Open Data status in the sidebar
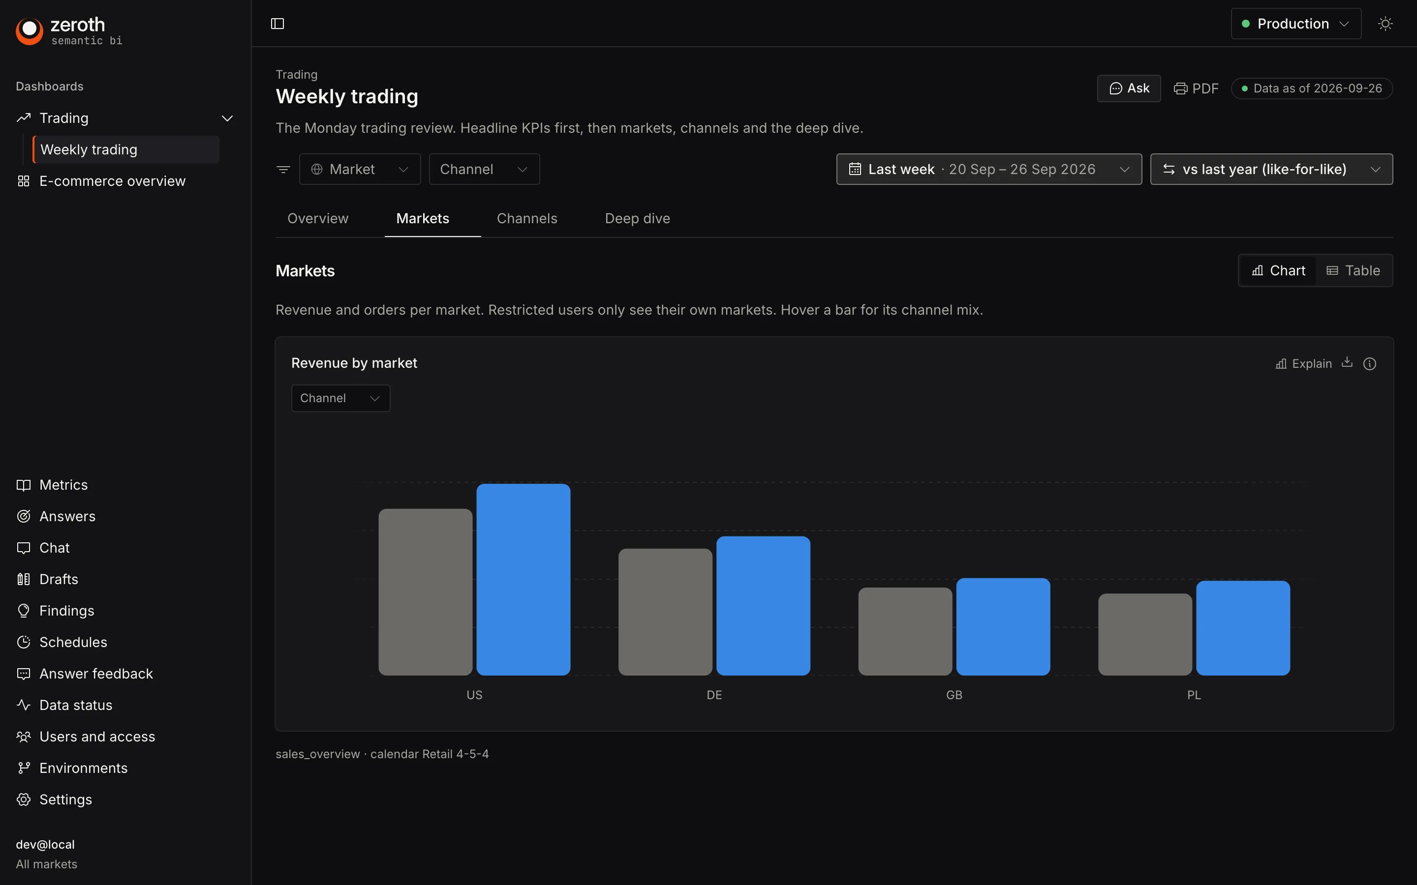This screenshot has width=1417, height=885. pyautogui.click(x=125, y=706)
